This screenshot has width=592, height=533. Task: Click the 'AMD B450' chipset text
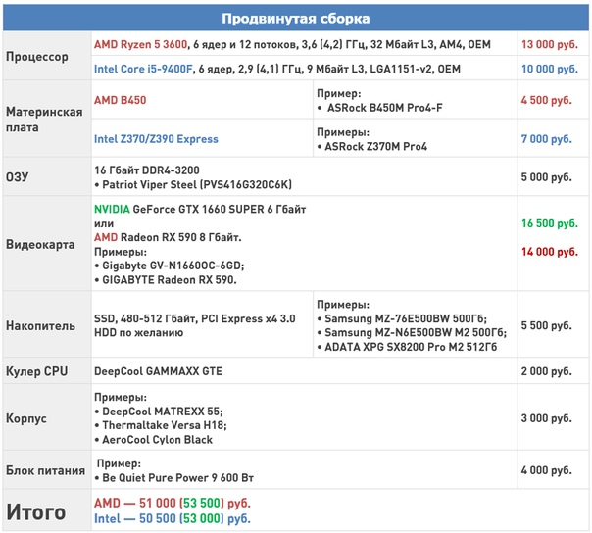tap(120, 100)
